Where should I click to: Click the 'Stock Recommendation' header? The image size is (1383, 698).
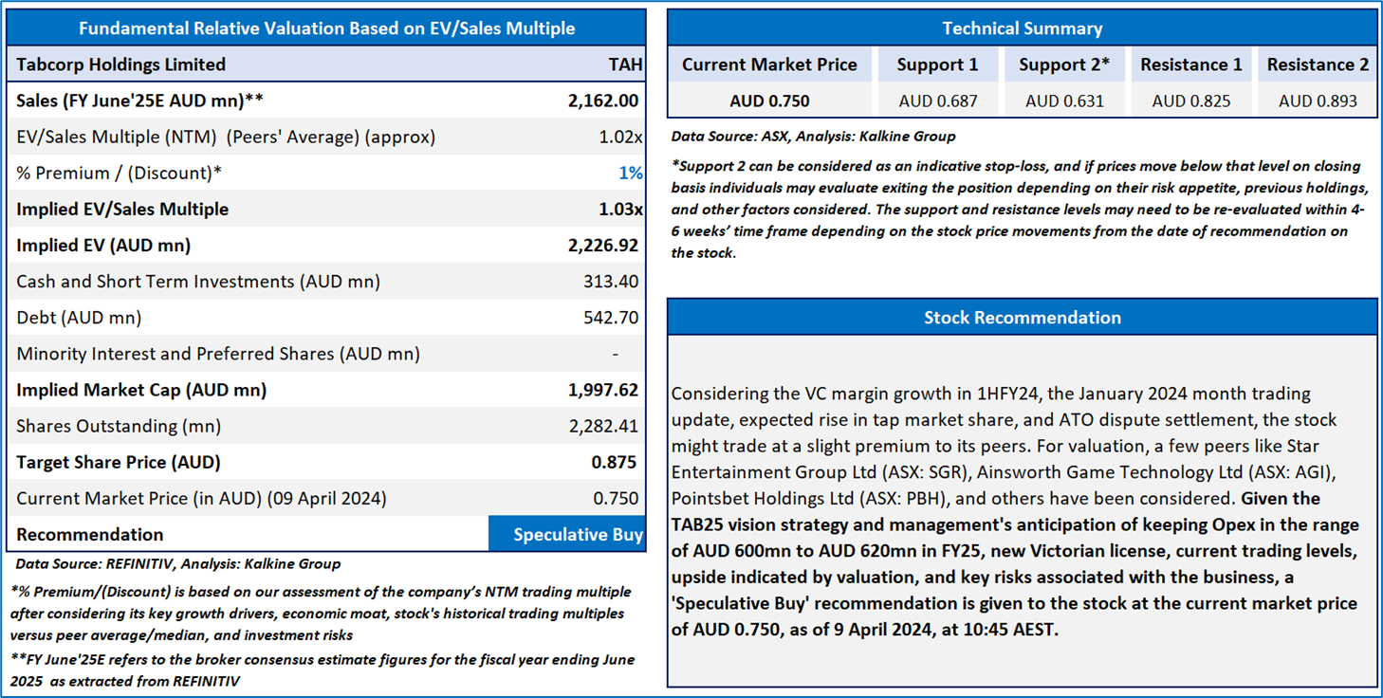point(1023,317)
